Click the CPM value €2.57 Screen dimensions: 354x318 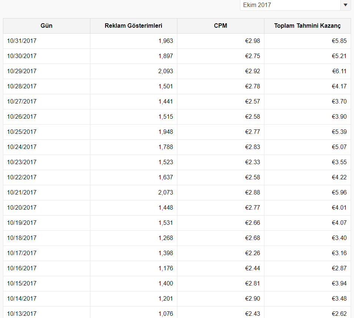click(x=253, y=101)
